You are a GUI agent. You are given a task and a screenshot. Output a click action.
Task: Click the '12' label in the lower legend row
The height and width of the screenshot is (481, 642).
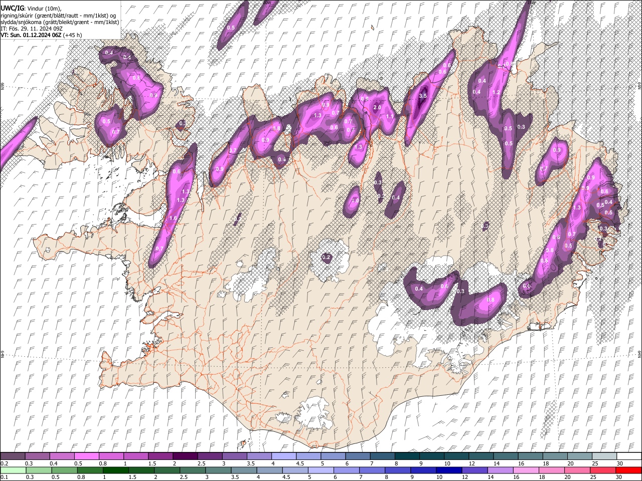[464, 477]
